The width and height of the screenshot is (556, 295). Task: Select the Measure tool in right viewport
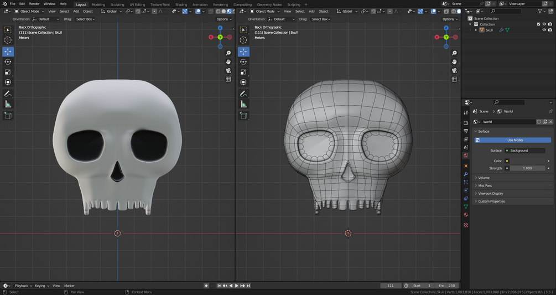pos(243,104)
